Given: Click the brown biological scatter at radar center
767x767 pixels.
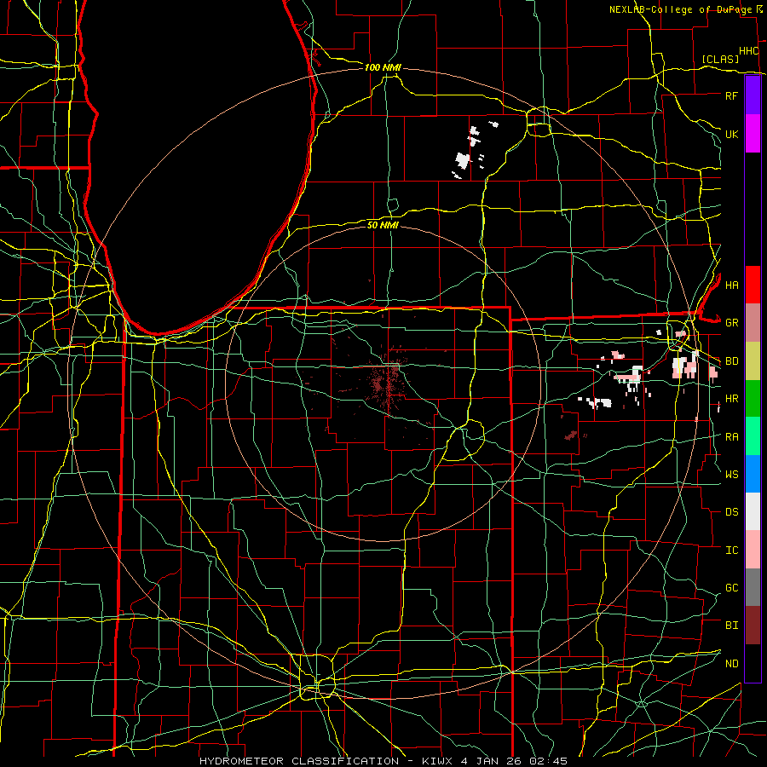Looking at the screenshot, I should [388, 381].
